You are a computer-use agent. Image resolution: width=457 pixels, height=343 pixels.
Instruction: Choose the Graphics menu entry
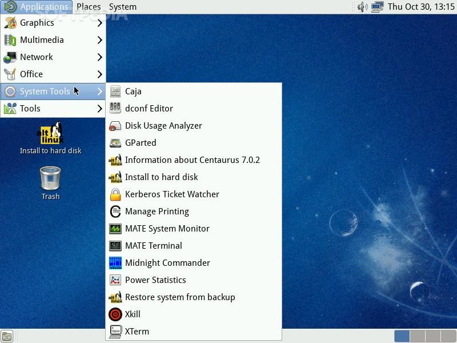(x=53, y=23)
